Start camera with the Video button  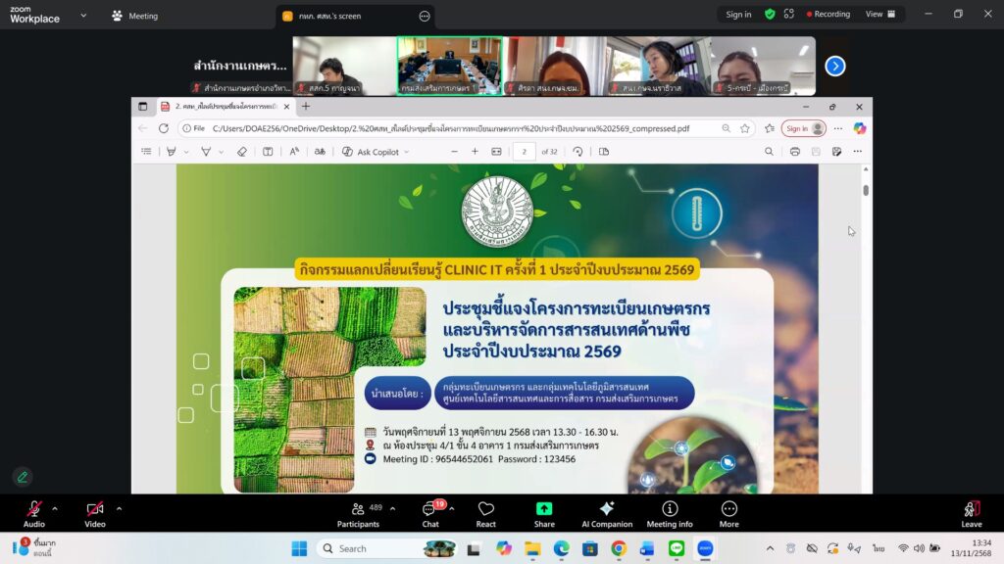point(94,513)
